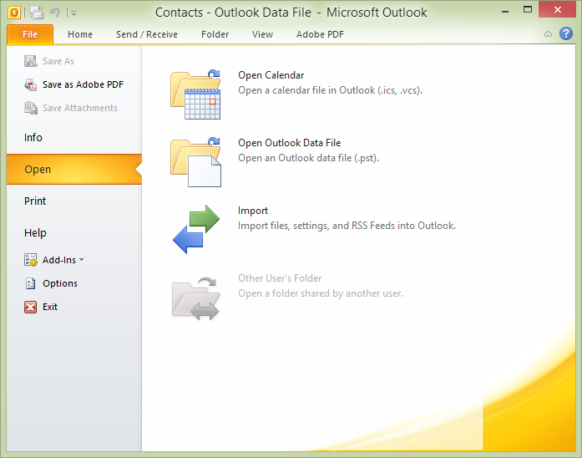This screenshot has height=458, width=582.
Task: Exit Outlook via the Exit label
Action: click(50, 307)
